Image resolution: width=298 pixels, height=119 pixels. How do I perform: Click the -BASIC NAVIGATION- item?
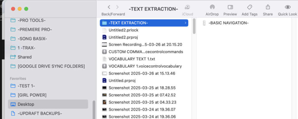(228, 23)
